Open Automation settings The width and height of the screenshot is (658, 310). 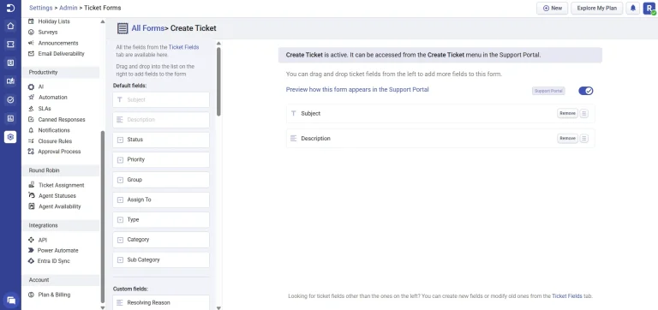[52, 98]
